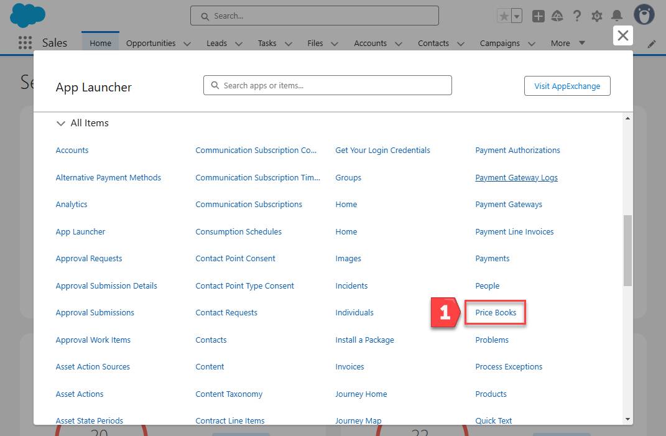Click the global actions plus icon
Viewport: 666px width, 436px height.
pyautogui.click(x=538, y=16)
